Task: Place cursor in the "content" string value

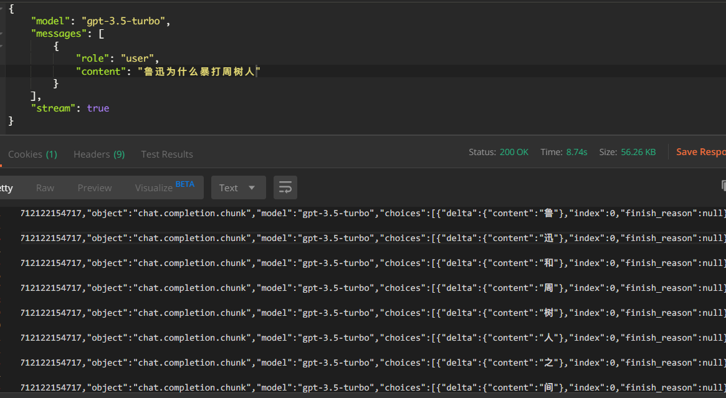Action: [x=199, y=71]
